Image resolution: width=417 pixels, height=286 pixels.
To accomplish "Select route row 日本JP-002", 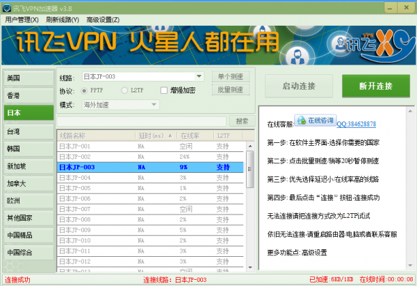I will 150,157.
